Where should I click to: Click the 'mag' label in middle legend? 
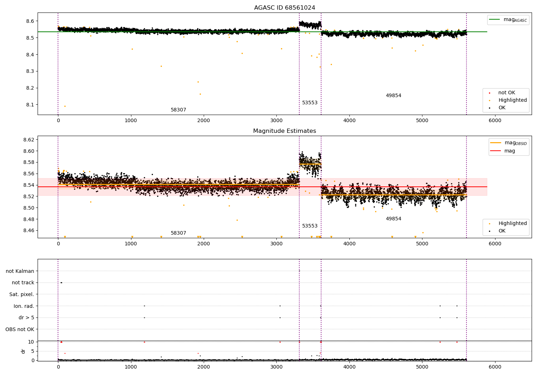[510, 151]
